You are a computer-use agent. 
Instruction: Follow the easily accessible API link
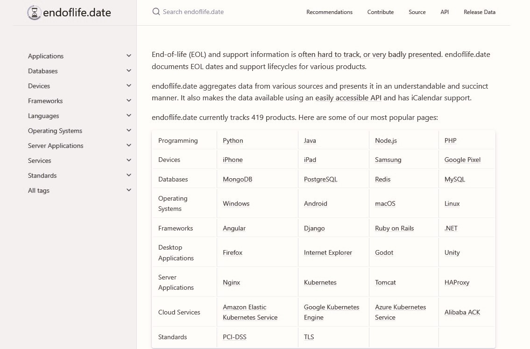(348, 98)
